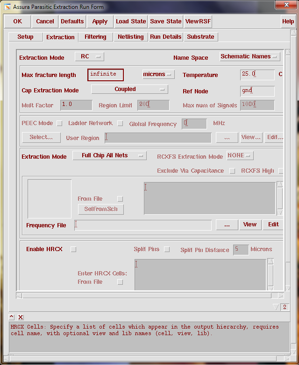Toggle the Split Pins checkbox

[167, 250]
